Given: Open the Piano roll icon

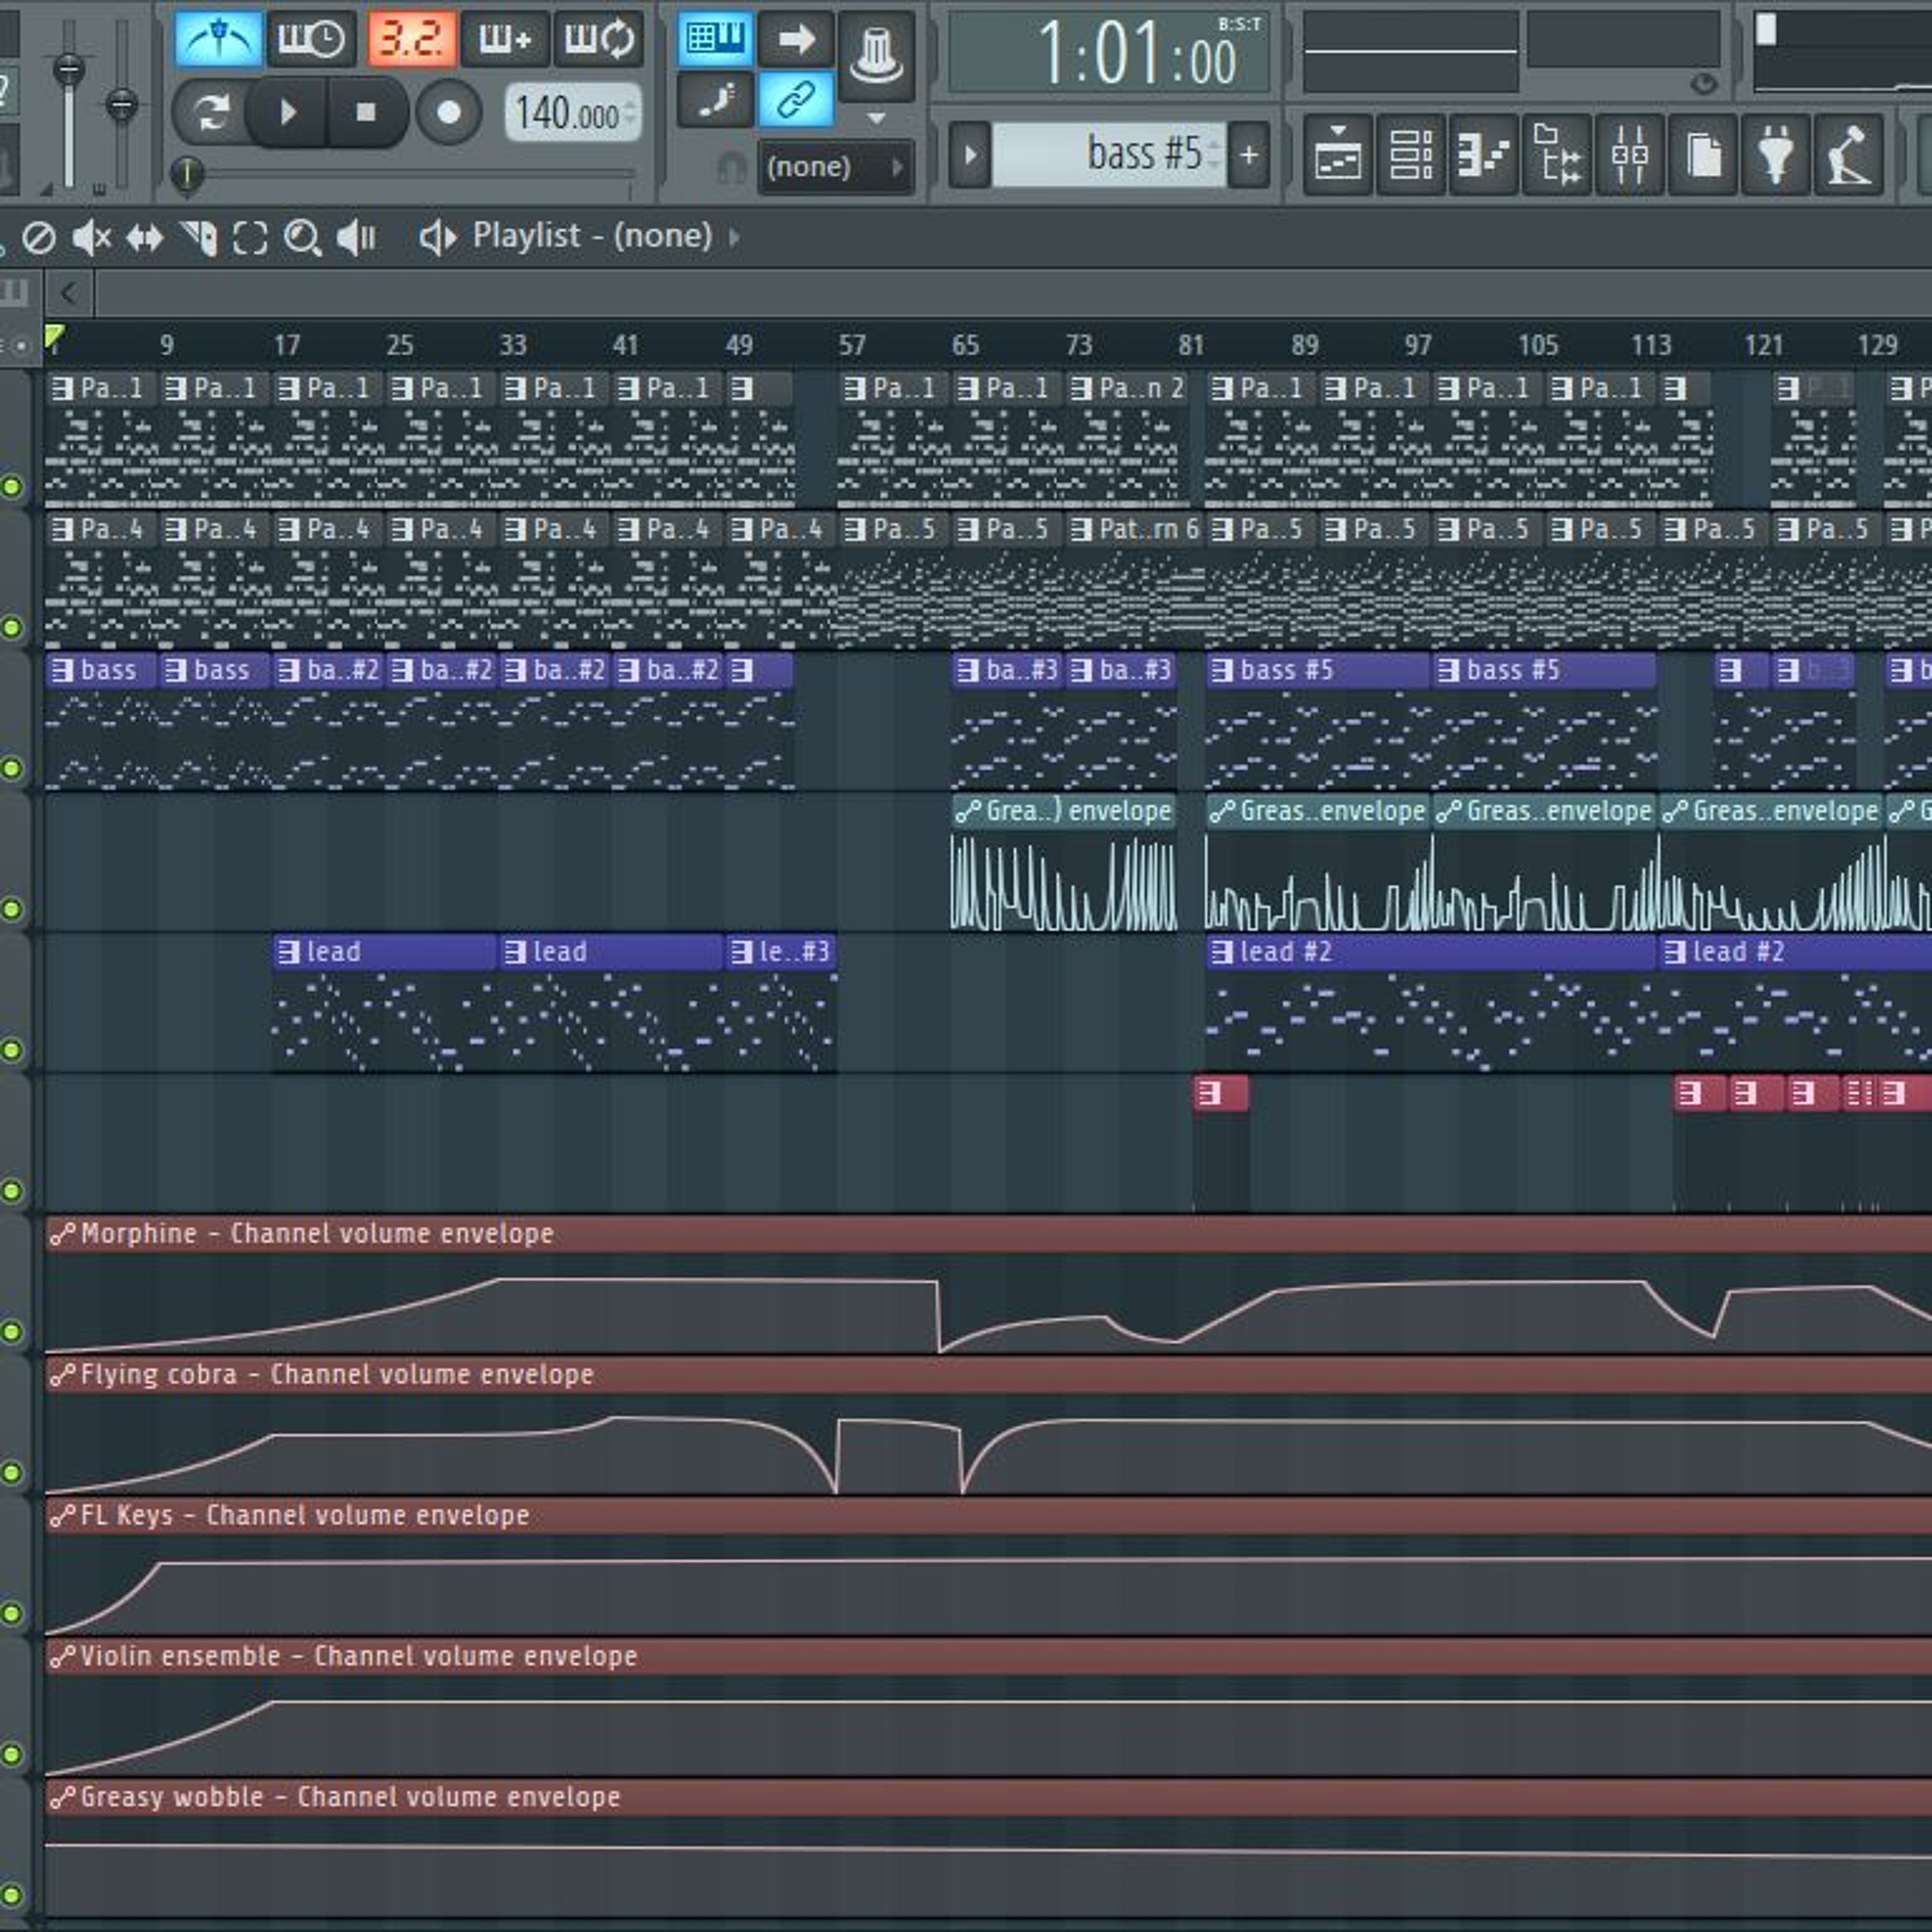Looking at the screenshot, I should (x=1483, y=155).
